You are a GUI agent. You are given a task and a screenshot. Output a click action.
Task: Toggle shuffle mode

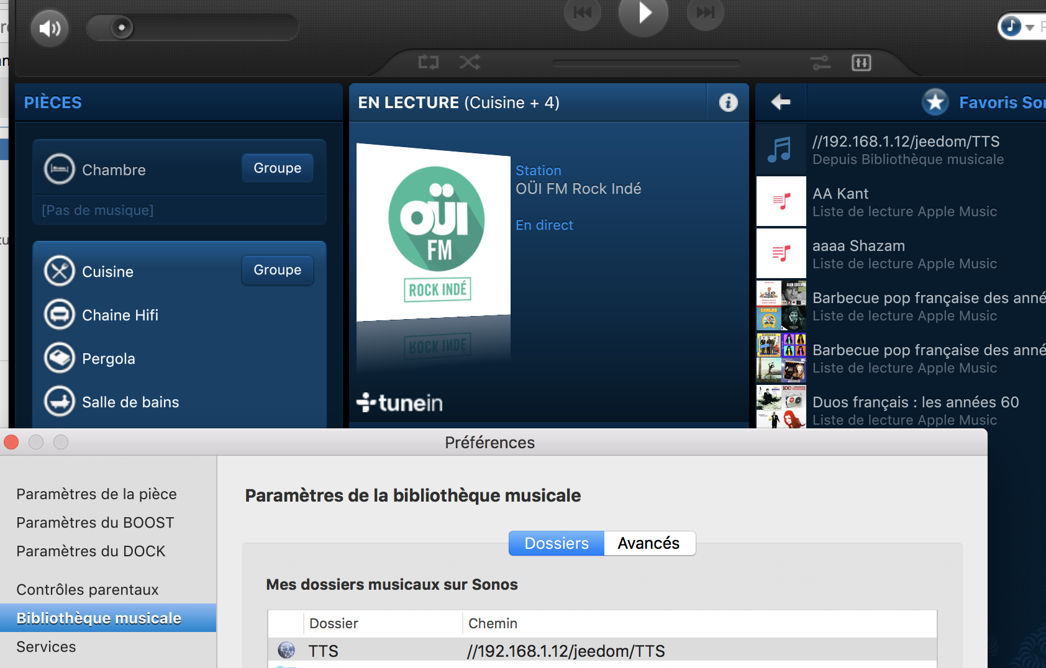pyautogui.click(x=470, y=62)
